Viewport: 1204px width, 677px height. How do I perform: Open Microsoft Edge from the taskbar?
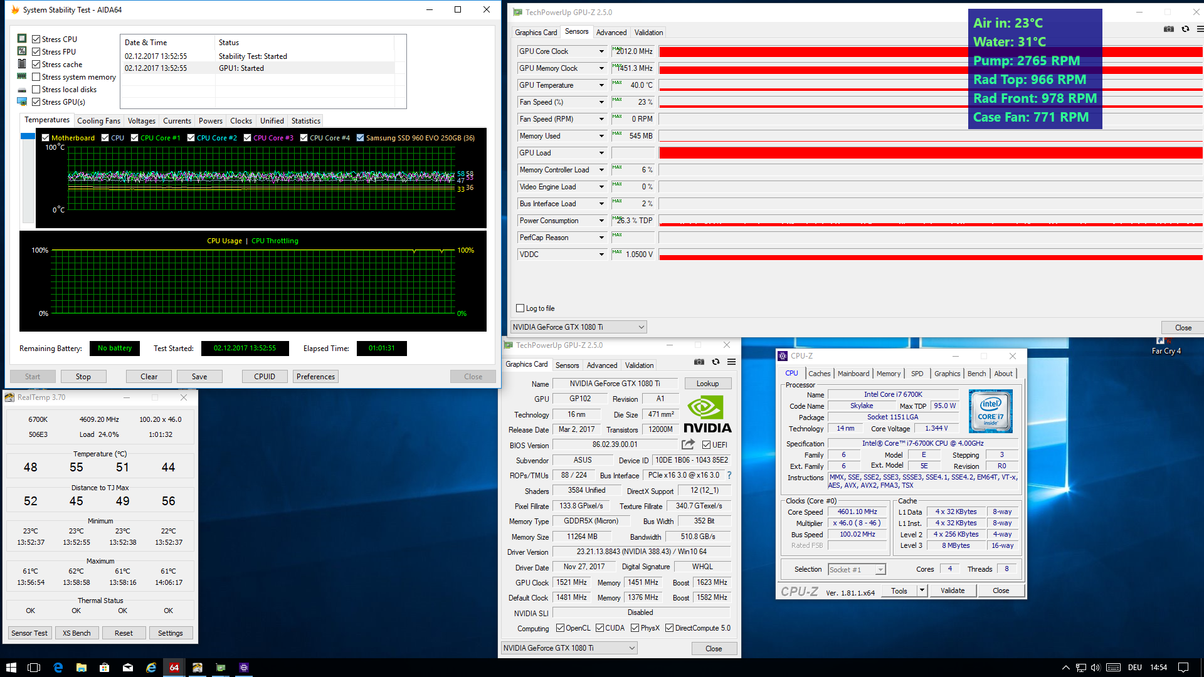[58, 668]
